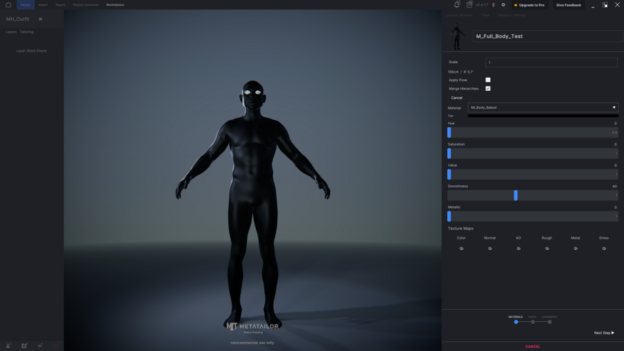624x351 pixels.
Task: Upload an Emiss texture map
Action: tap(604, 248)
